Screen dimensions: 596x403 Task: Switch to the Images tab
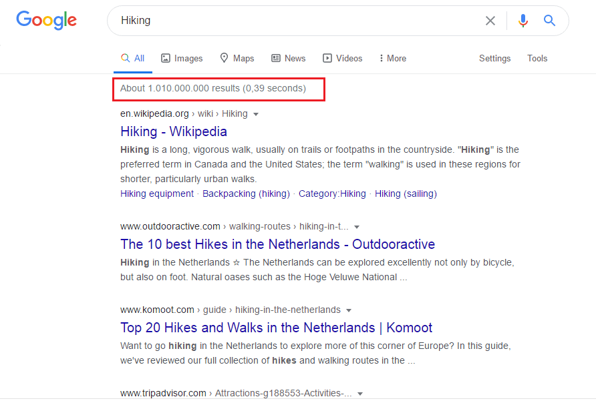point(182,59)
